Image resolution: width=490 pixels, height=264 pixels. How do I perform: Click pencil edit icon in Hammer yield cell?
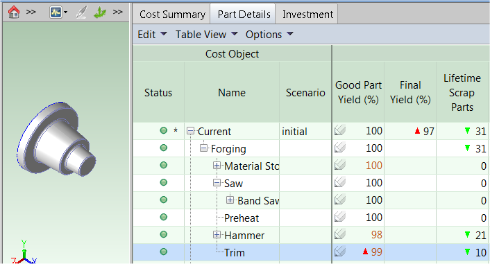(339, 234)
